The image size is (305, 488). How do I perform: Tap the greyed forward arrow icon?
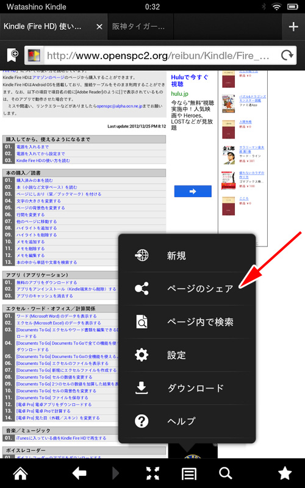[115, 474]
